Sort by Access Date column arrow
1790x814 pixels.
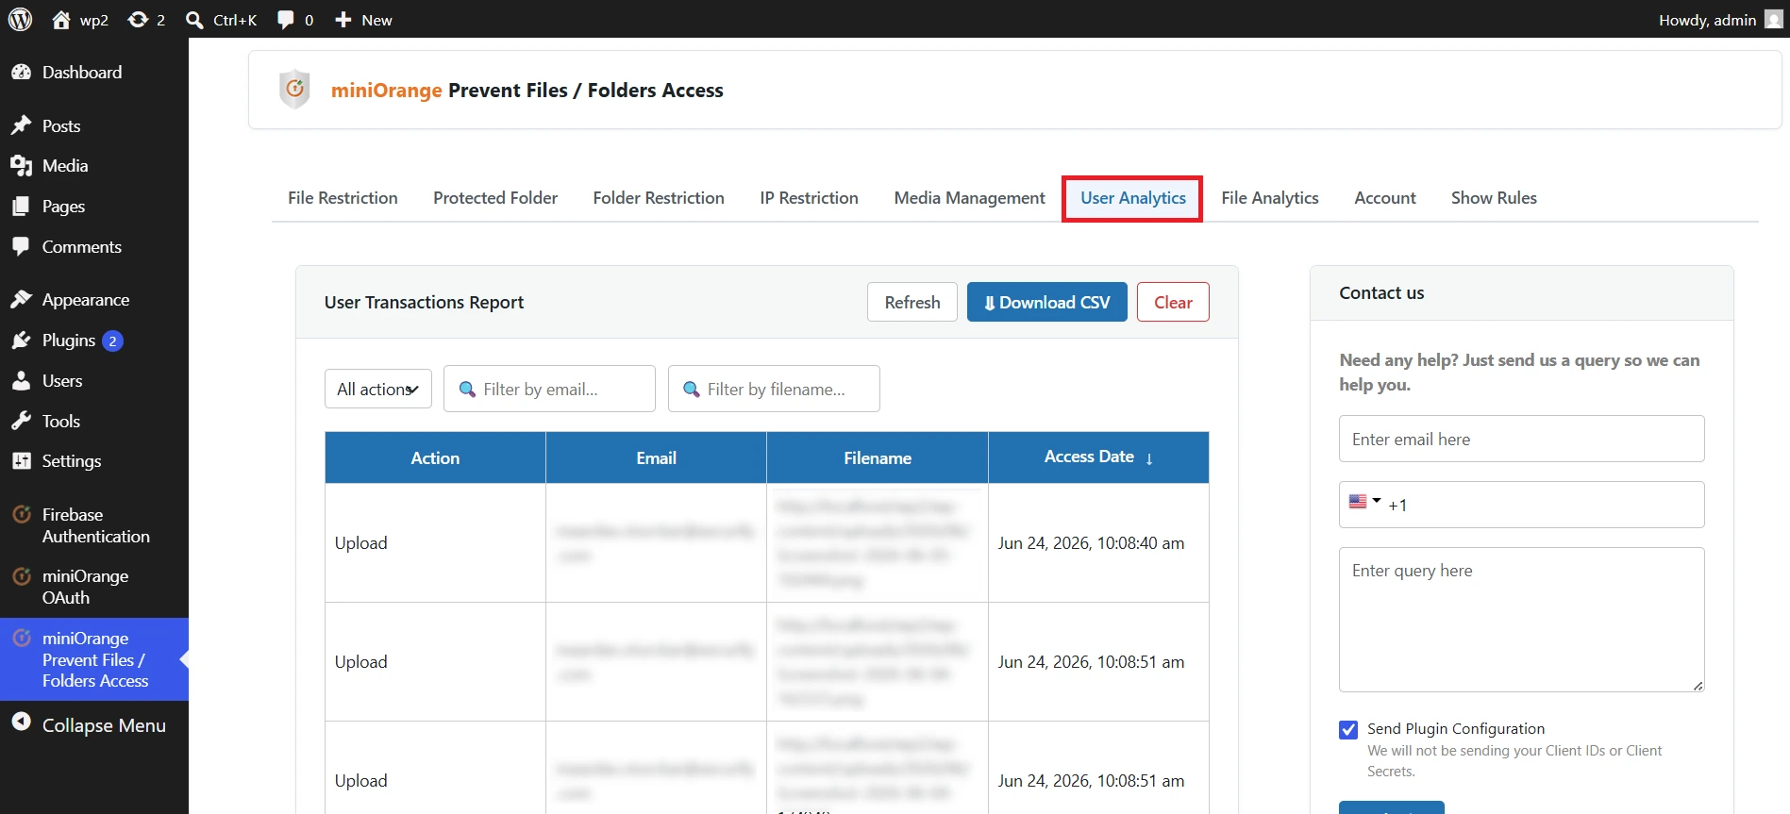click(1149, 458)
